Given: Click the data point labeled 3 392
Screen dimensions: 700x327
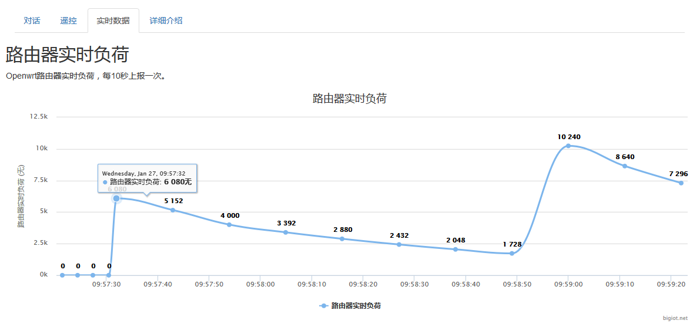Looking at the screenshot, I should (x=286, y=232).
